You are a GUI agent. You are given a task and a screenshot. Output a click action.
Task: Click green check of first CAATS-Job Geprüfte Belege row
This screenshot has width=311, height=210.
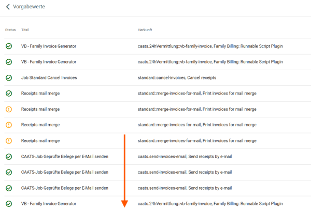point(8,156)
